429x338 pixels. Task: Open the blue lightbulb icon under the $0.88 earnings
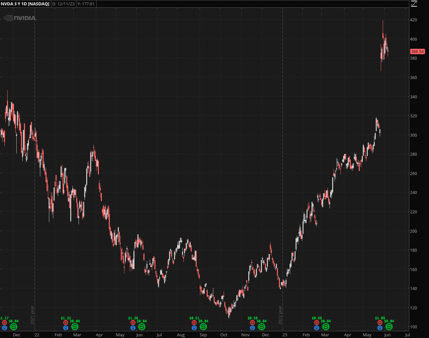[317, 328]
